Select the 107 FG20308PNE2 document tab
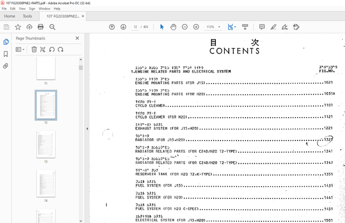 (x=63, y=16)
